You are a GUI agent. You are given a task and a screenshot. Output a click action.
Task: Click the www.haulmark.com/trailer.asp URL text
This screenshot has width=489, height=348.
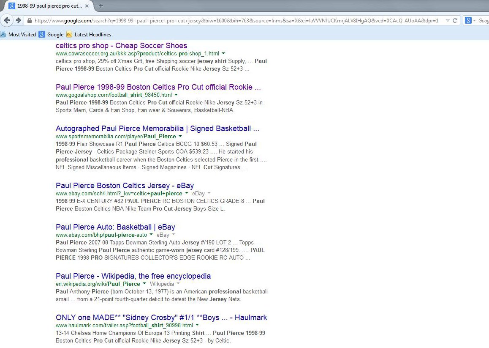pos(125,326)
